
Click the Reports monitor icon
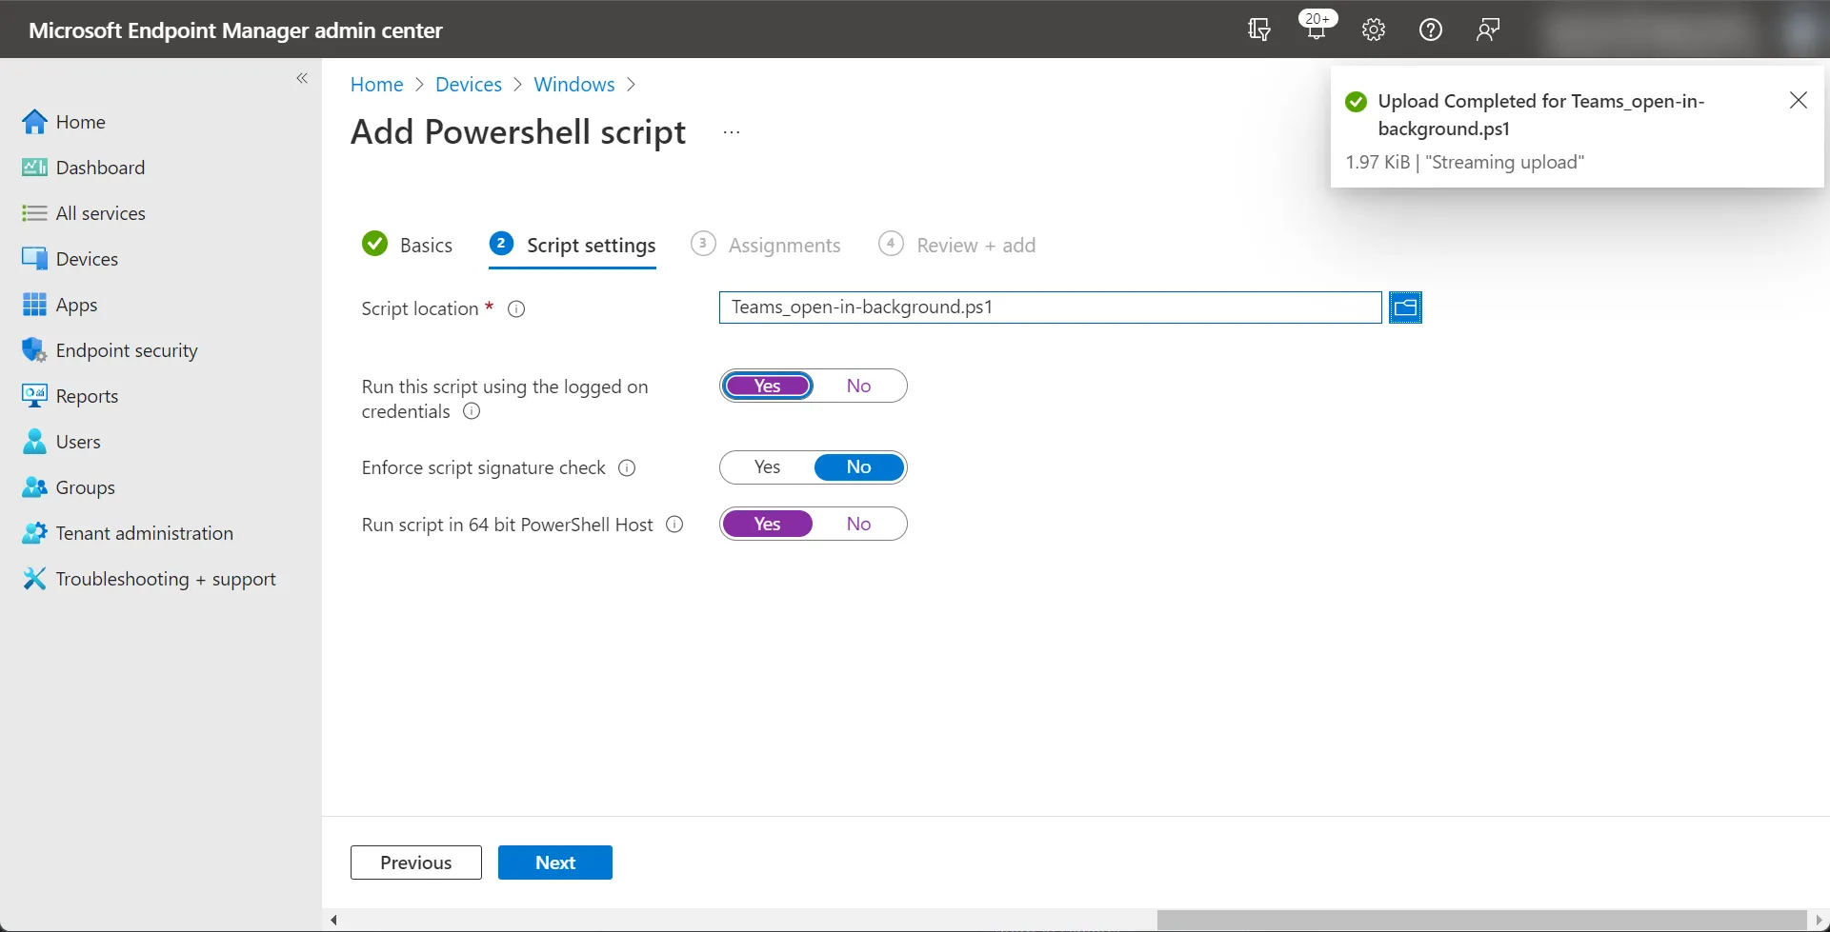(34, 396)
